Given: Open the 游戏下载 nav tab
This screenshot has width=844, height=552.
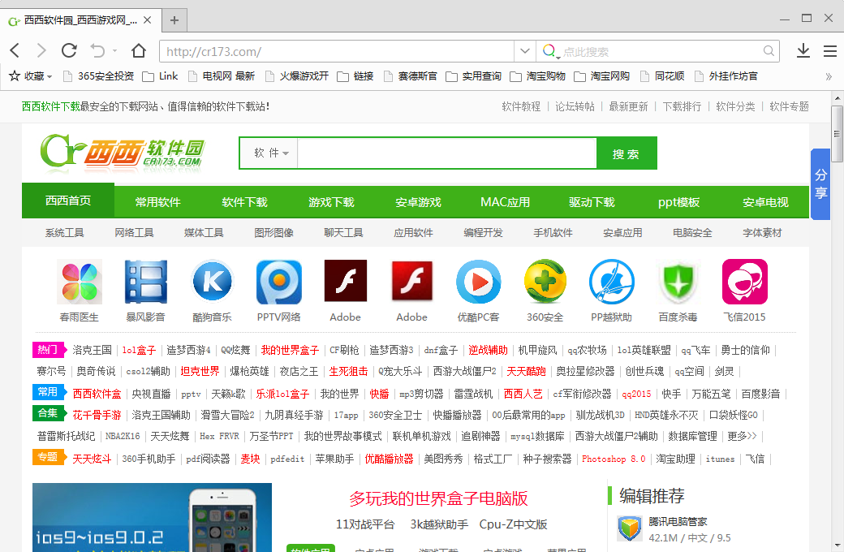Looking at the screenshot, I should click(331, 202).
